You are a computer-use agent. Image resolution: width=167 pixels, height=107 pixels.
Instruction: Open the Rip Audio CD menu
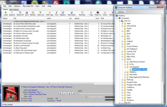click(28, 6)
